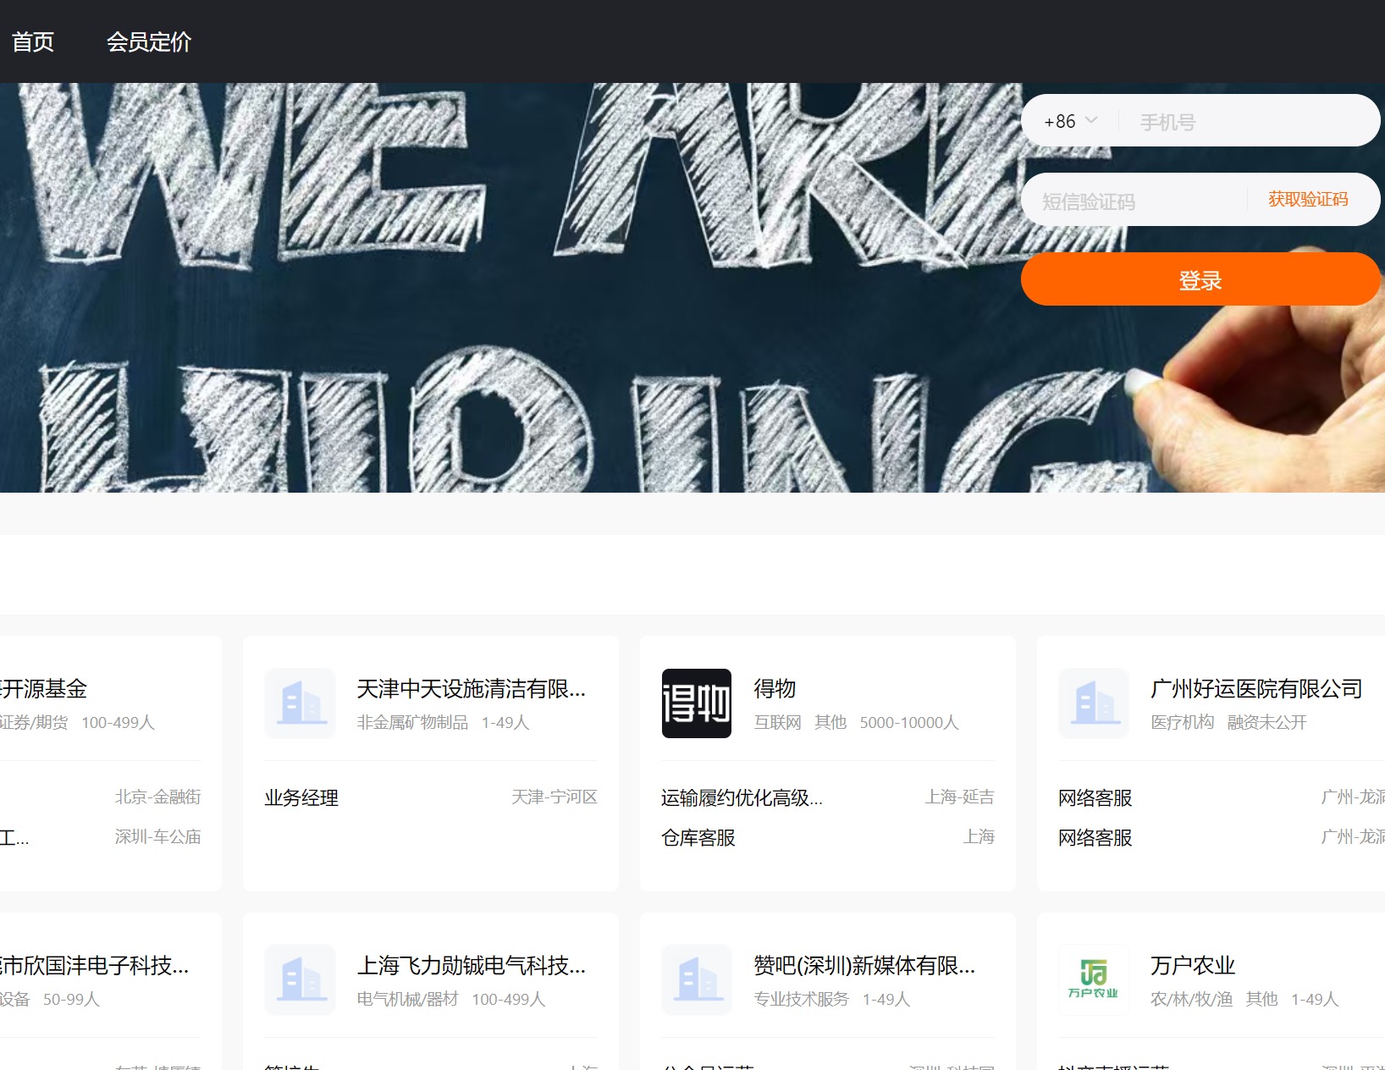Click the 北京-金融街 location text
The image size is (1385, 1070).
pos(158,797)
